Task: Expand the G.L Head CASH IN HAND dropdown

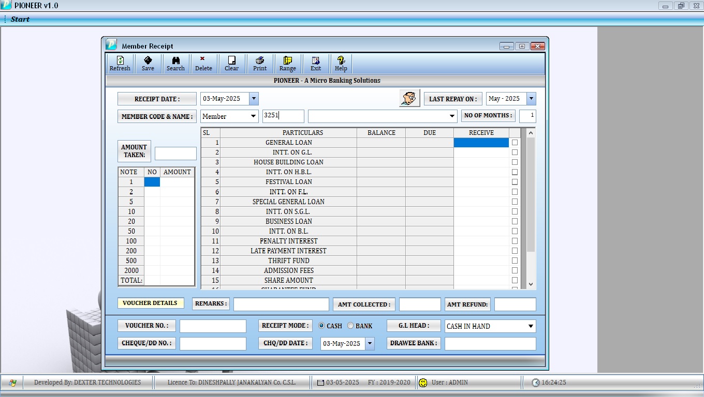Action: [530, 326]
